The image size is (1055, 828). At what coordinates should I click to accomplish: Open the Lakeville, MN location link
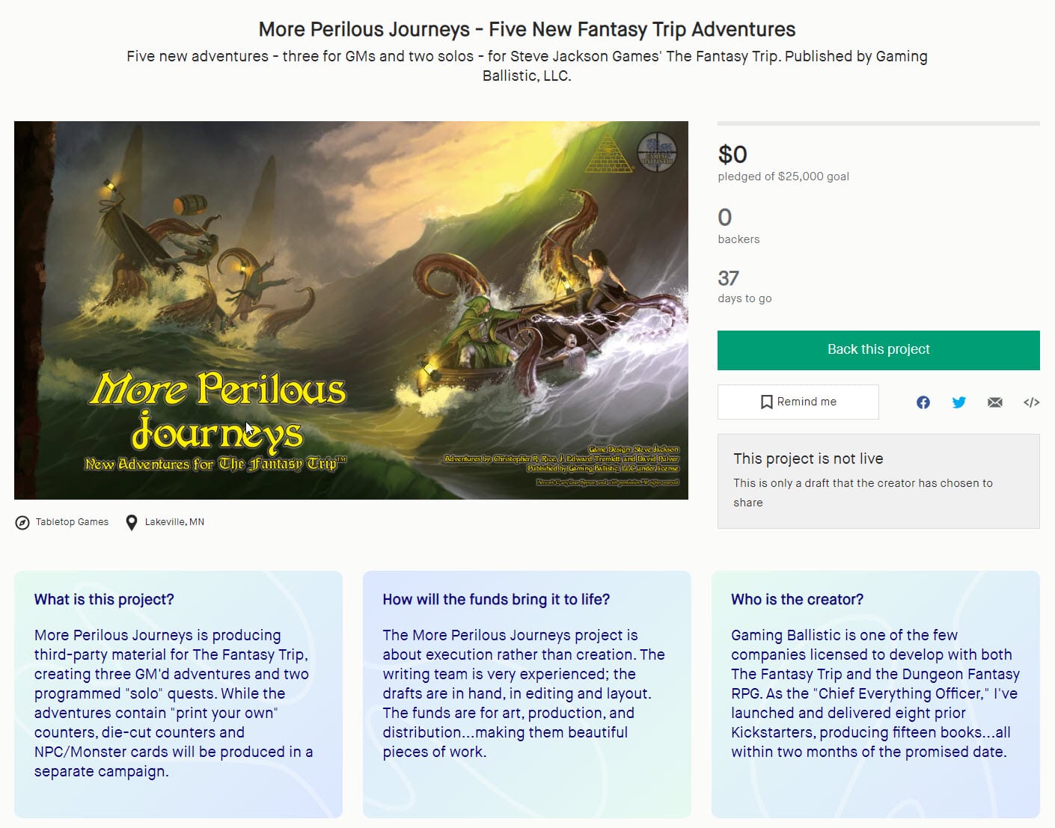click(x=174, y=522)
